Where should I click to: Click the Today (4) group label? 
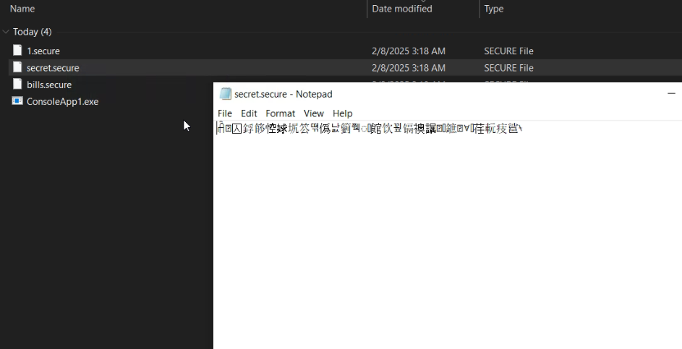(x=33, y=32)
